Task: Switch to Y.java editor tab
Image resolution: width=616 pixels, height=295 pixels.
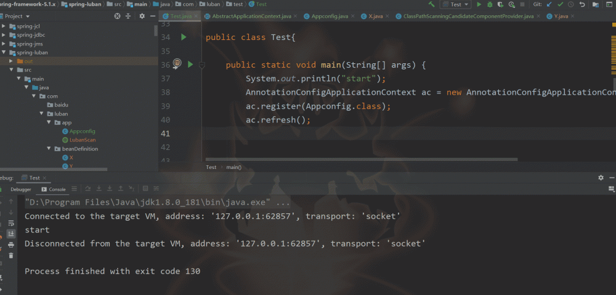Action: (561, 16)
